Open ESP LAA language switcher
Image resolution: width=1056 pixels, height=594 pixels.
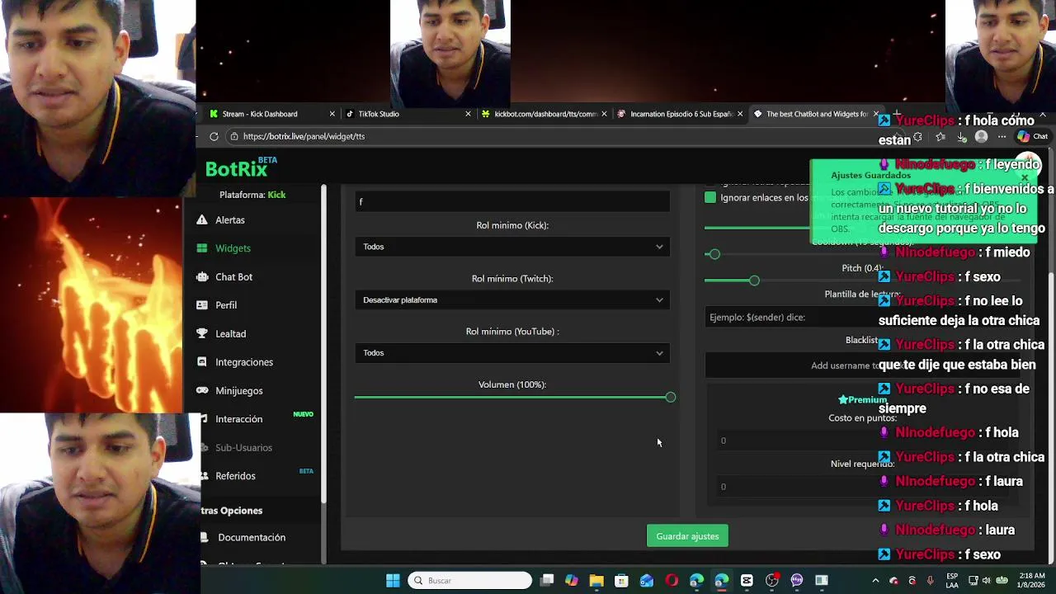pyautogui.click(x=952, y=581)
